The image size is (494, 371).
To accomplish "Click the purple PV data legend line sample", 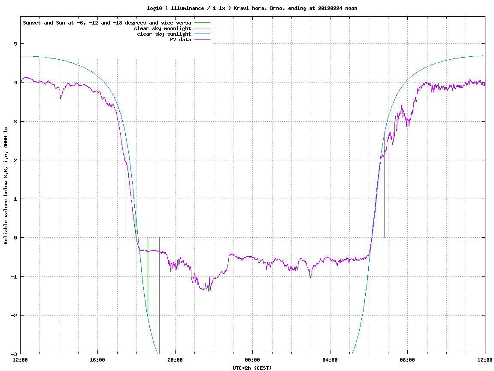I will (x=202, y=40).
